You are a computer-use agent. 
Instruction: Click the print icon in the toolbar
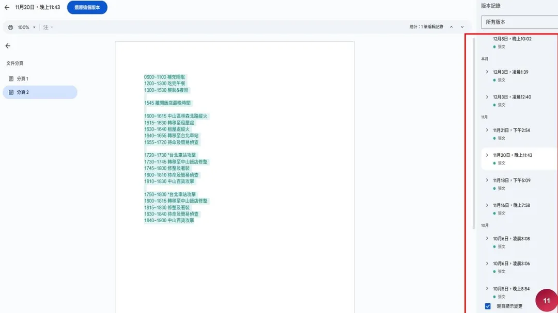10,27
